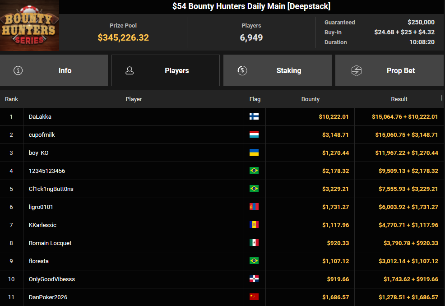
Task: Click the Ukraine flag next to boy_KO
Action: (254, 153)
